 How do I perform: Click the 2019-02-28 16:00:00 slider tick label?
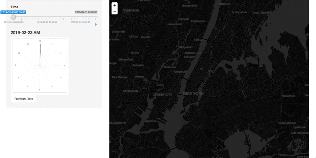click(x=81, y=22)
